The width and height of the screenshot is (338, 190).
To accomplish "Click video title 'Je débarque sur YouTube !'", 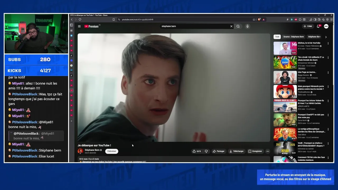I will coord(94,145).
